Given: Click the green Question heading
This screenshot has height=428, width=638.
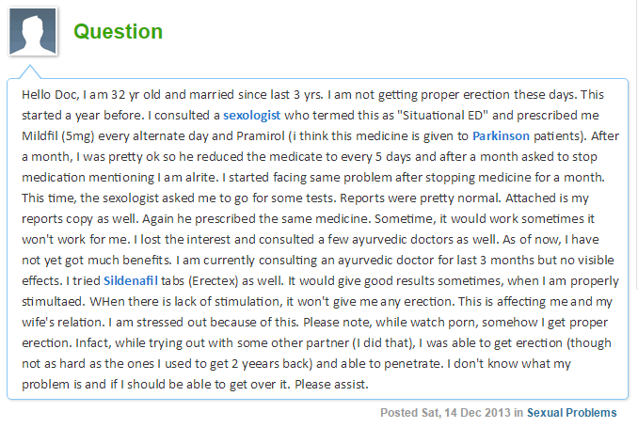Looking at the screenshot, I should 119,31.
